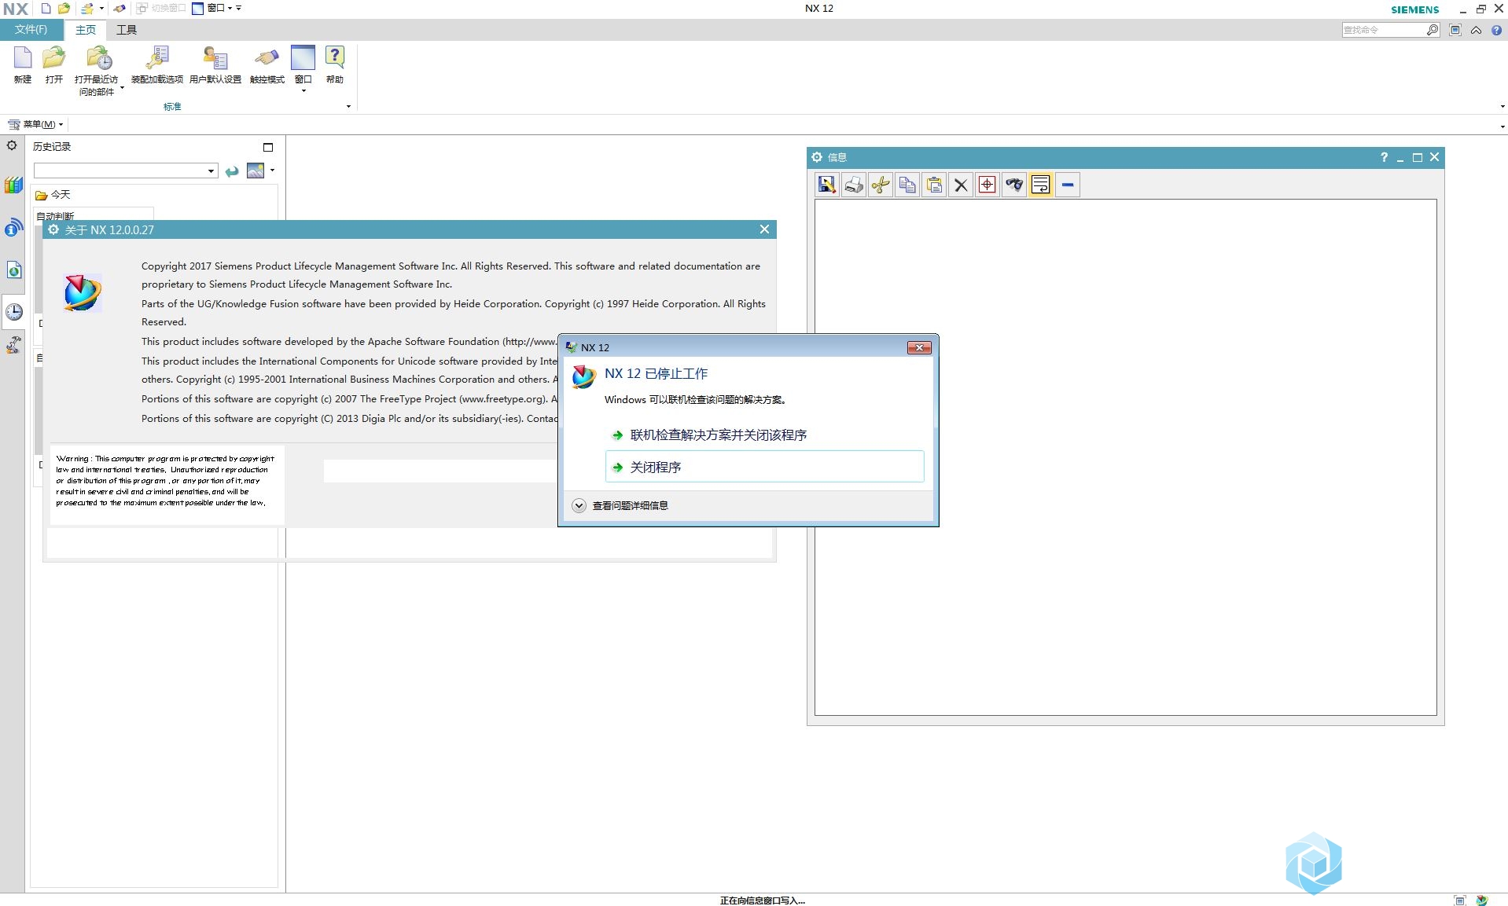Image resolution: width=1508 pixels, height=906 pixels.
Task: Click Save As icon in 信息 window
Action: tap(827, 185)
